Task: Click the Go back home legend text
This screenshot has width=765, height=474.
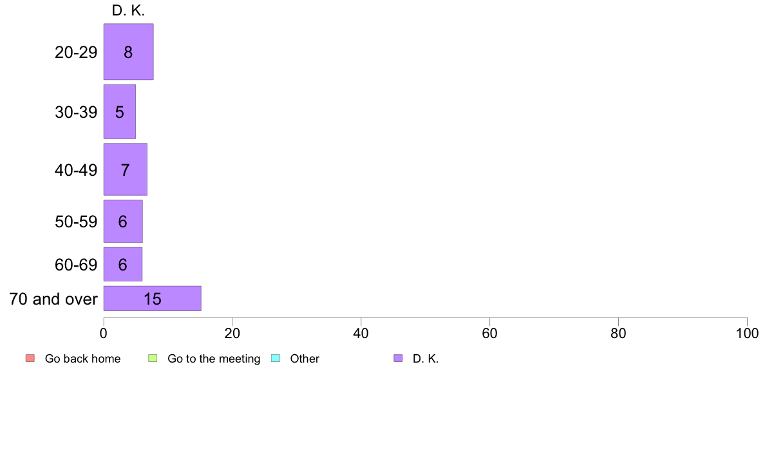Action: pyautogui.click(x=82, y=359)
